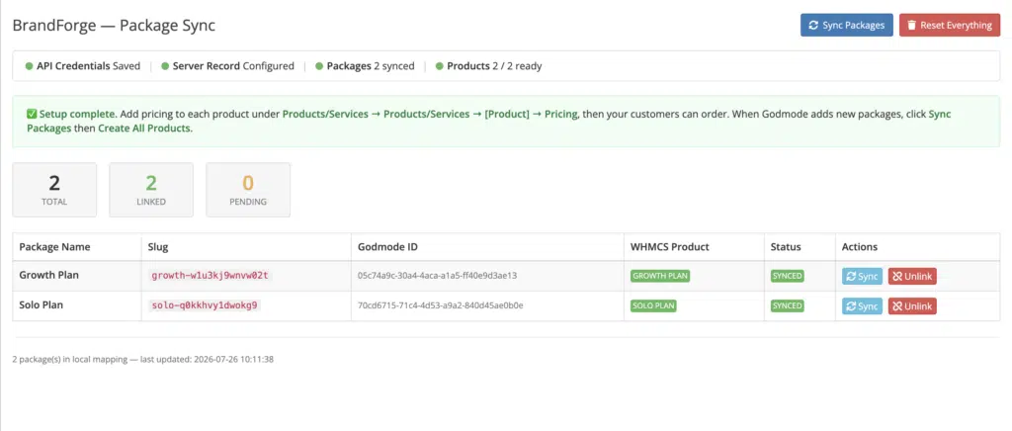Click the Linked count card
1012x431 pixels.
pyautogui.click(x=151, y=190)
